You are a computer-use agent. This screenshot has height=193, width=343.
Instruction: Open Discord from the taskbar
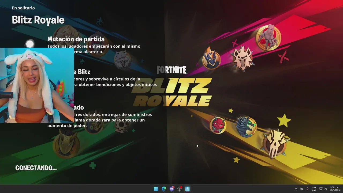tap(172, 189)
